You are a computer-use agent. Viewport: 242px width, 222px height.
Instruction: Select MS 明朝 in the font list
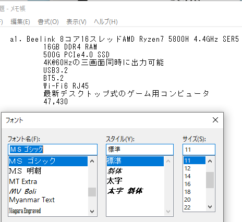pyautogui.click(x=48, y=171)
